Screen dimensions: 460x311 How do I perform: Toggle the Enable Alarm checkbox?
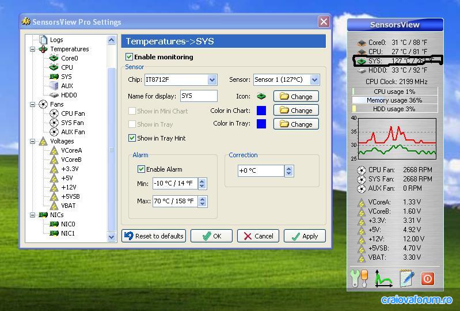point(141,169)
